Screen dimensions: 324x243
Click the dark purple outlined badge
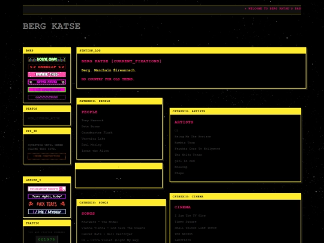click(47, 97)
